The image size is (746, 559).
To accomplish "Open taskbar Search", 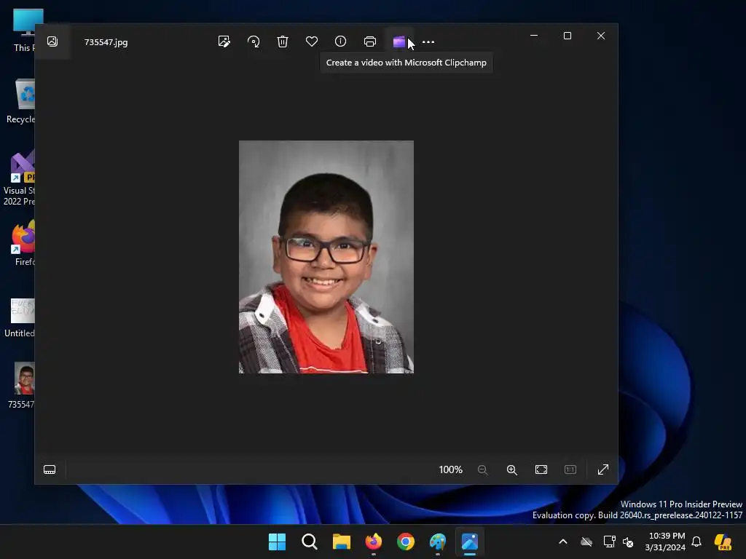I will tap(309, 542).
